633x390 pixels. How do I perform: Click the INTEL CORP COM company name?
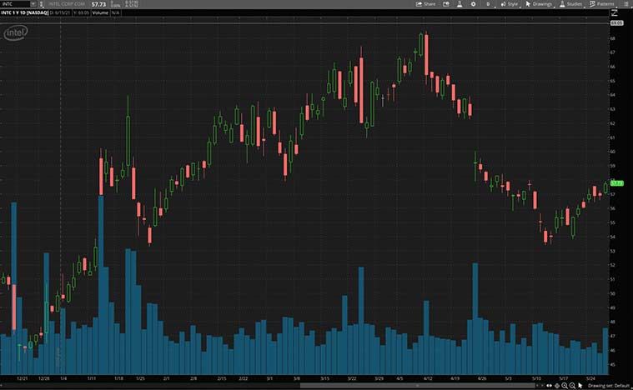(67, 4)
